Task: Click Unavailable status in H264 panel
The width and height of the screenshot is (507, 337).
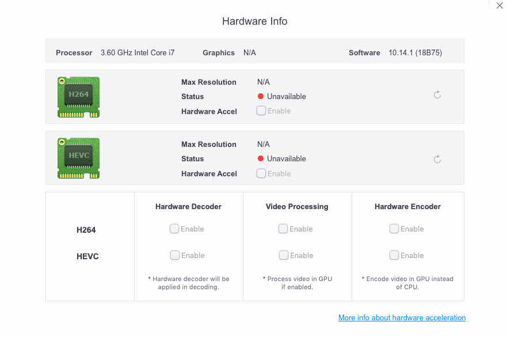Action: (x=287, y=96)
